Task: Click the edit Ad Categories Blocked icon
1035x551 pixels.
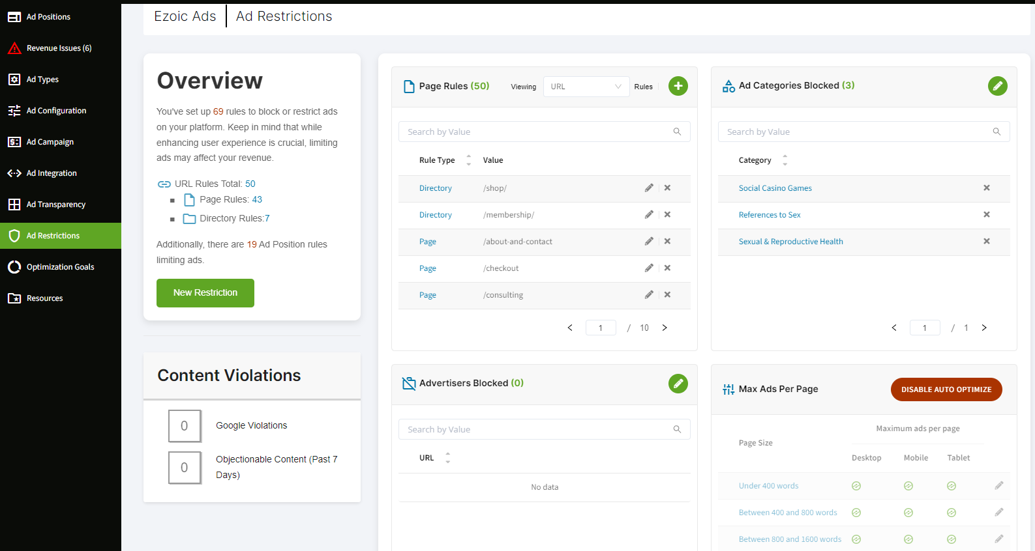Action: point(997,86)
